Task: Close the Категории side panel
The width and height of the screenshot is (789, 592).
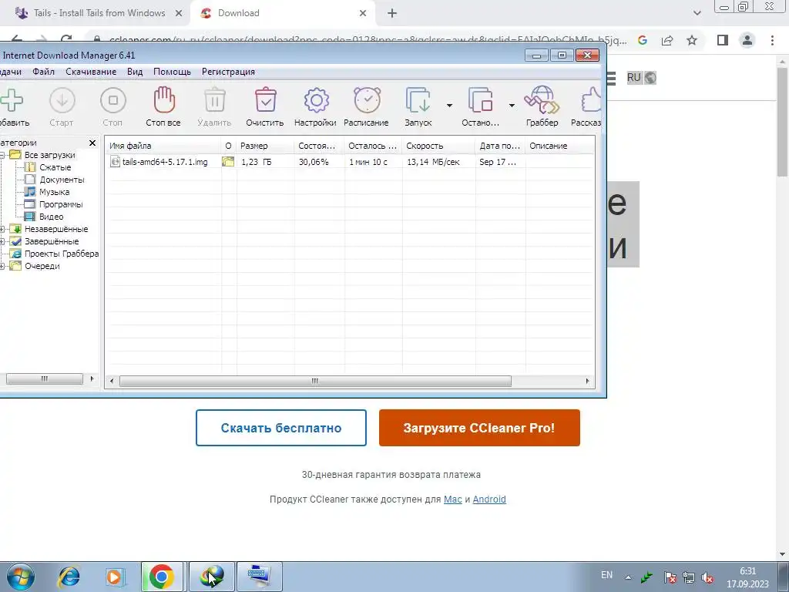Action: [x=92, y=143]
